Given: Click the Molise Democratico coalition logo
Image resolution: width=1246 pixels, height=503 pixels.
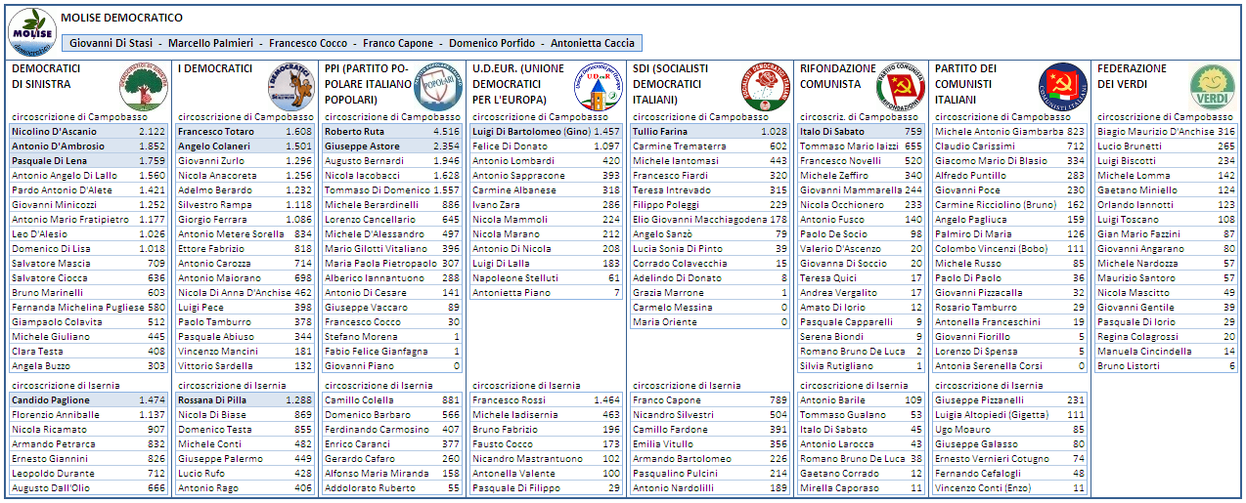Looking at the screenshot, I should [x=32, y=32].
